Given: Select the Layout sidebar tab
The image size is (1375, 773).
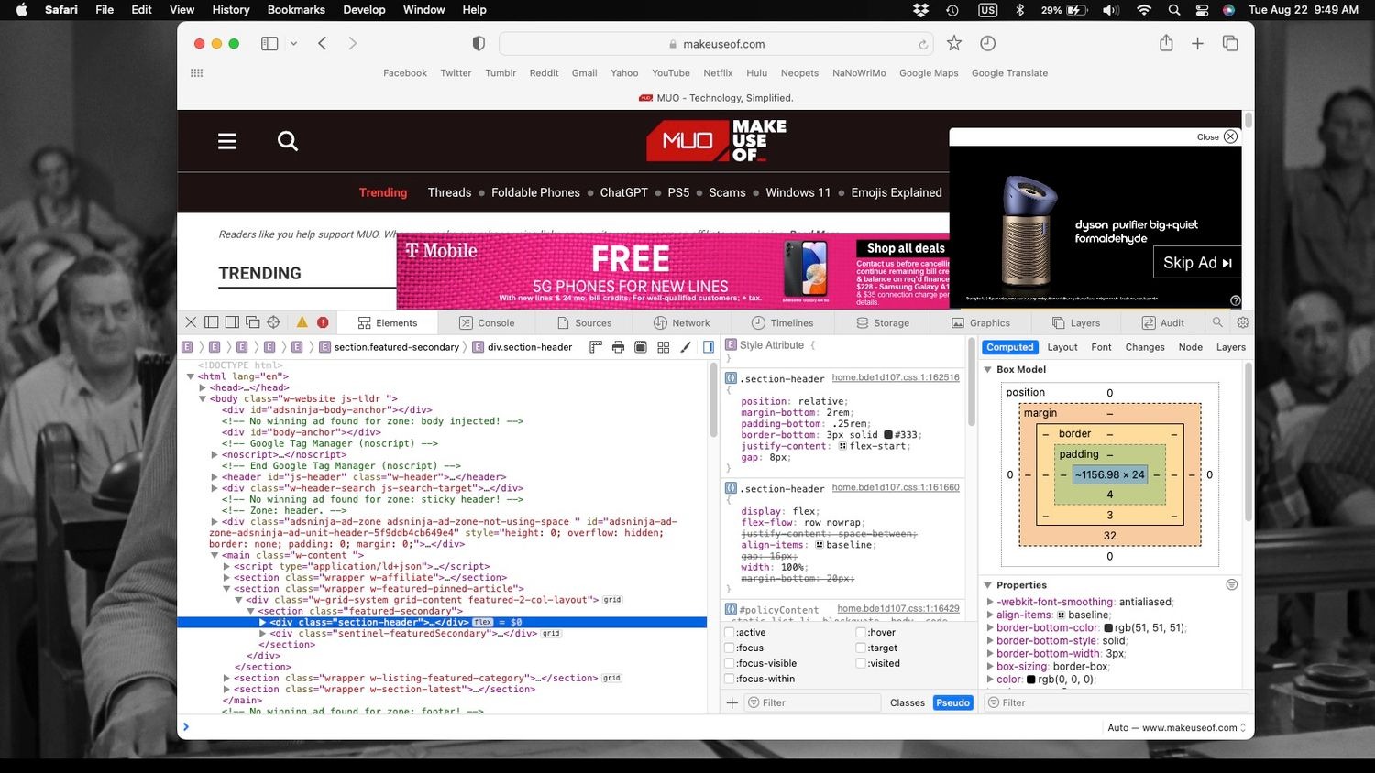Looking at the screenshot, I should (x=1062, y=347).
